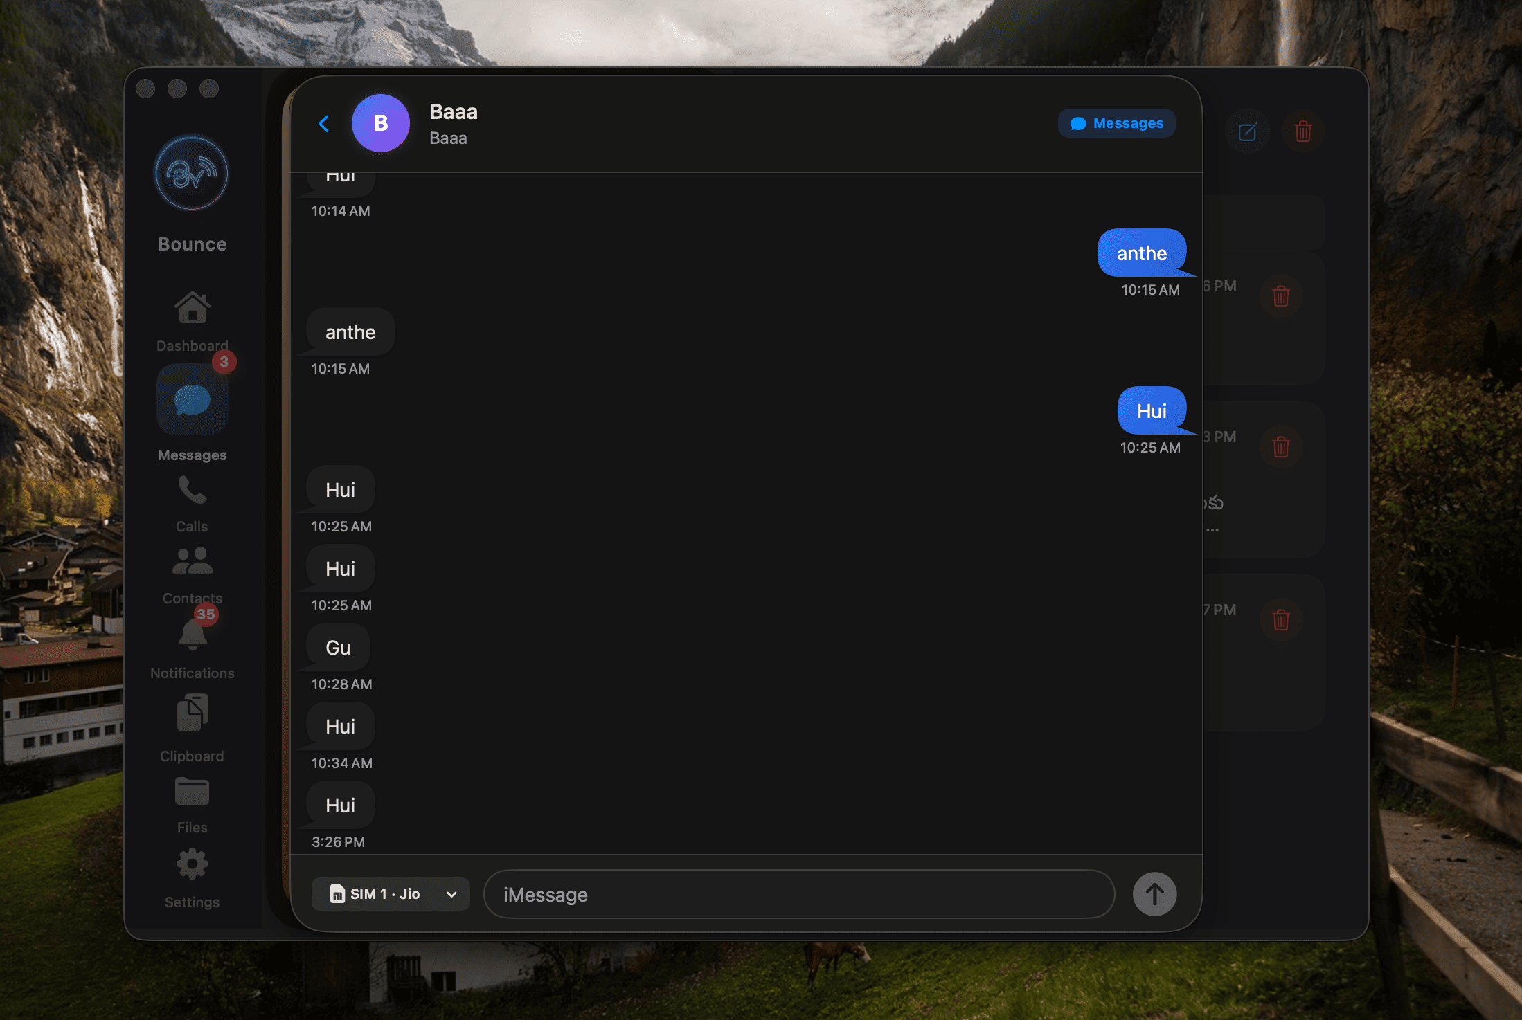Open the SIM 1 · Jio selector dropdown

coord(390,894)
